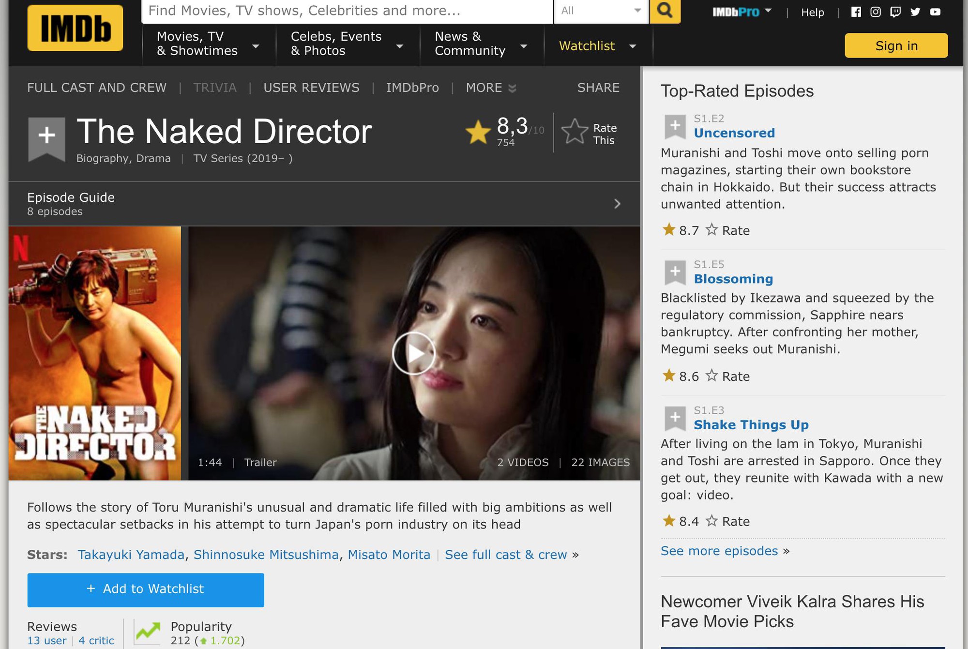Click the 2 VIDEOS link
Viewport: 968px width, 649px height.
523,462
